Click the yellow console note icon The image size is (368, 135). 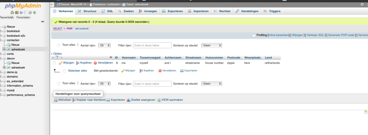click(x=365, y=112)
